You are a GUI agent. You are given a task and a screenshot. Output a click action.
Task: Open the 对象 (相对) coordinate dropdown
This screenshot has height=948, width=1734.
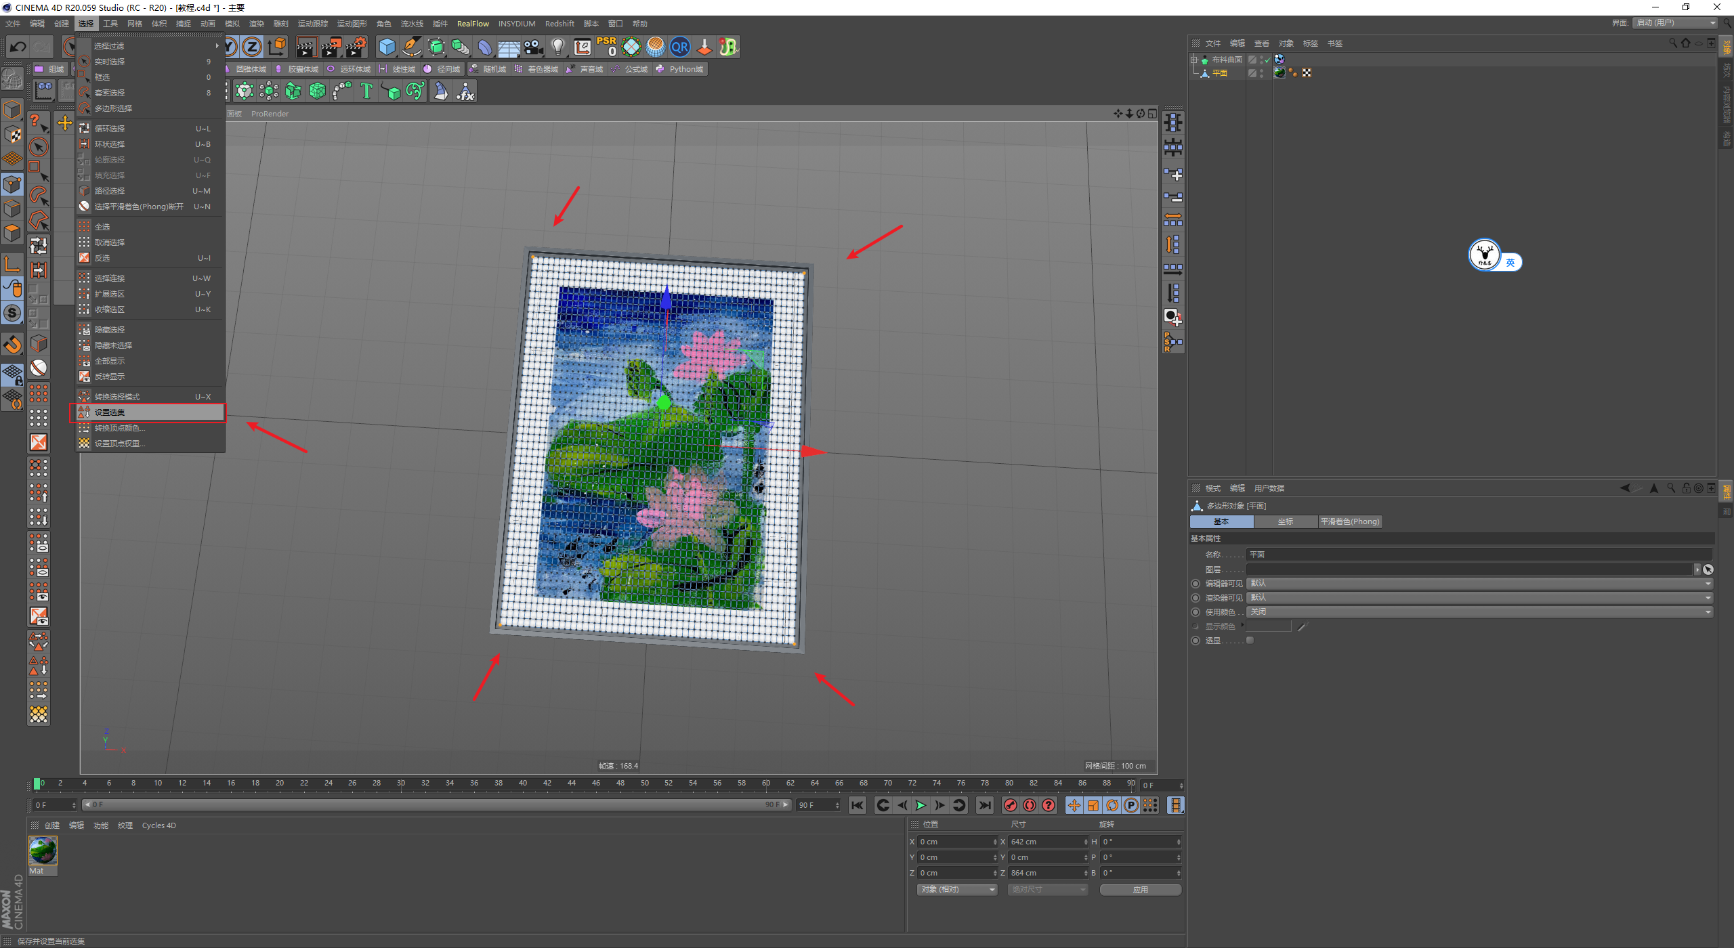[957, 890]
